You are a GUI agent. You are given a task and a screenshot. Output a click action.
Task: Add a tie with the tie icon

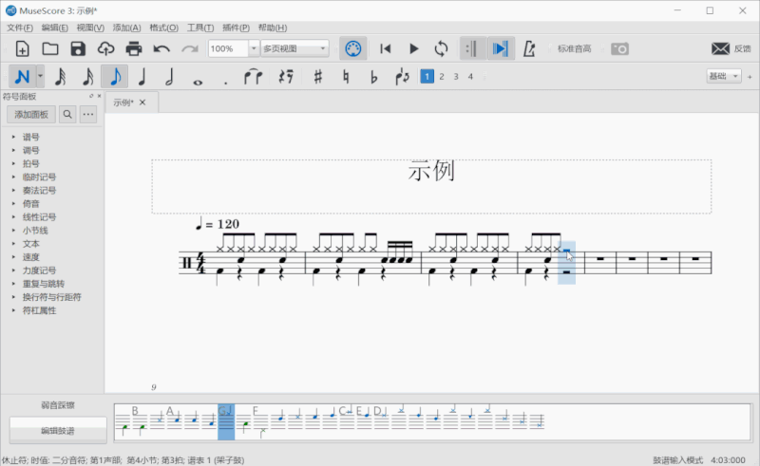pos(254,77)
